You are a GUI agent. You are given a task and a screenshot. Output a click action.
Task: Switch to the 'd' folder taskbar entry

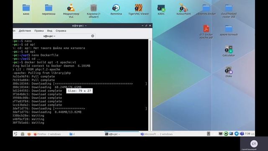[x=72, y=134]
